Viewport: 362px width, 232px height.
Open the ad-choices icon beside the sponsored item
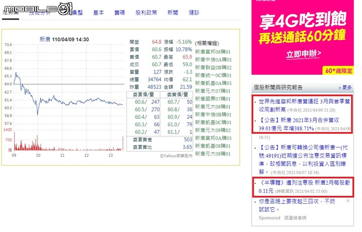pos(348,201)
